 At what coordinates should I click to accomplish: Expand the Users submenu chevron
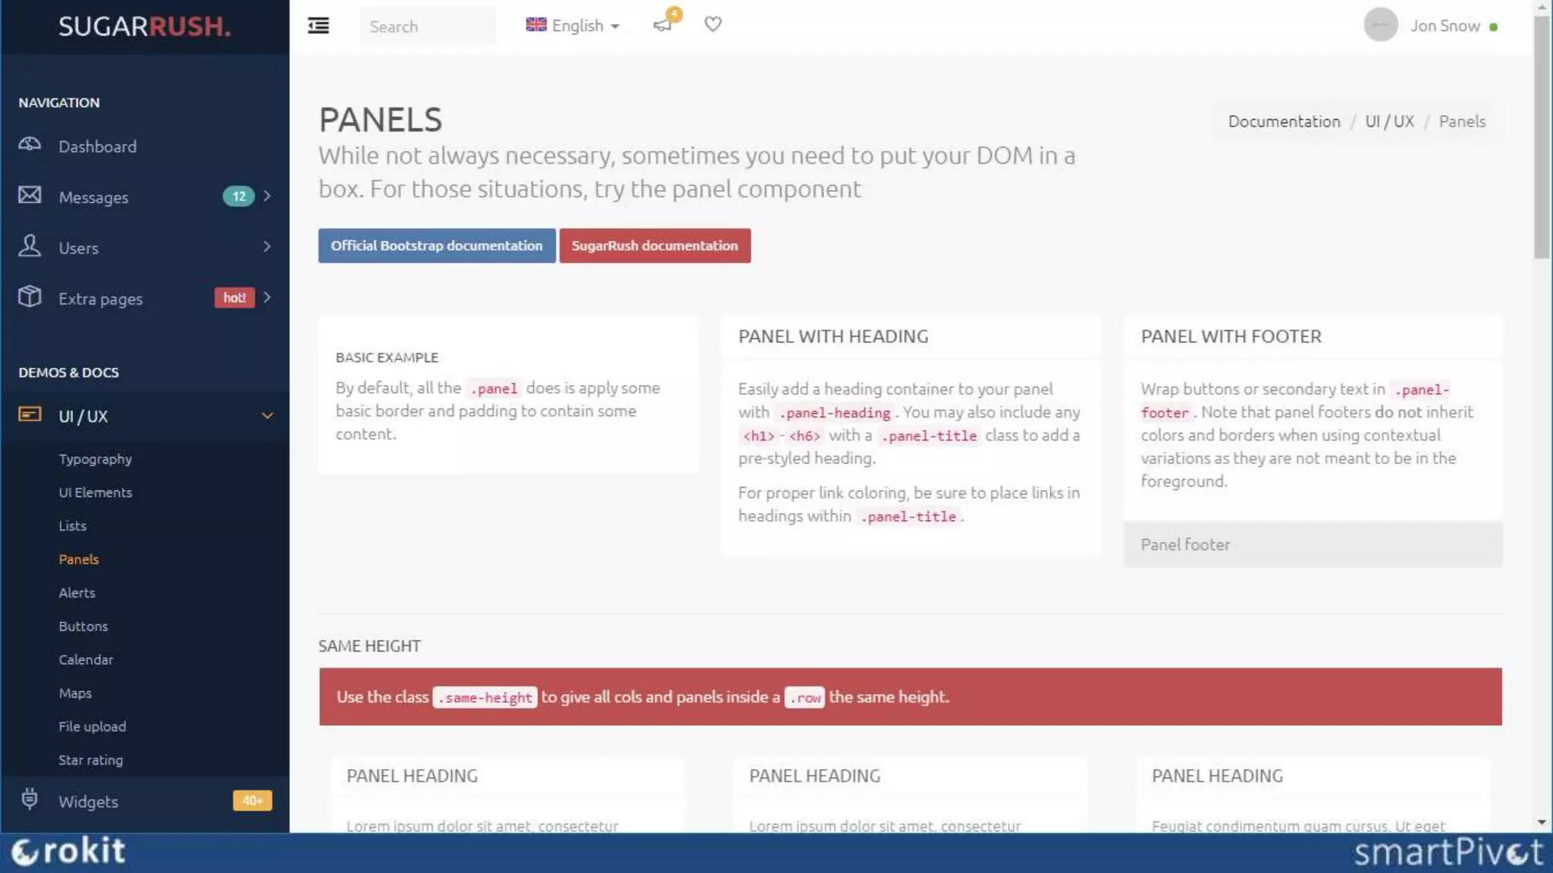coord(267,247)
